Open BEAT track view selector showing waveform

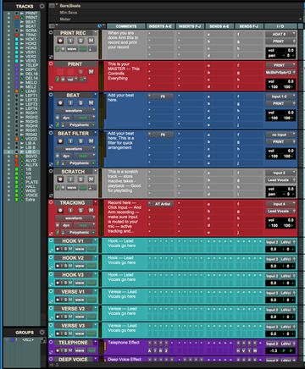click(x=75, y=111)
